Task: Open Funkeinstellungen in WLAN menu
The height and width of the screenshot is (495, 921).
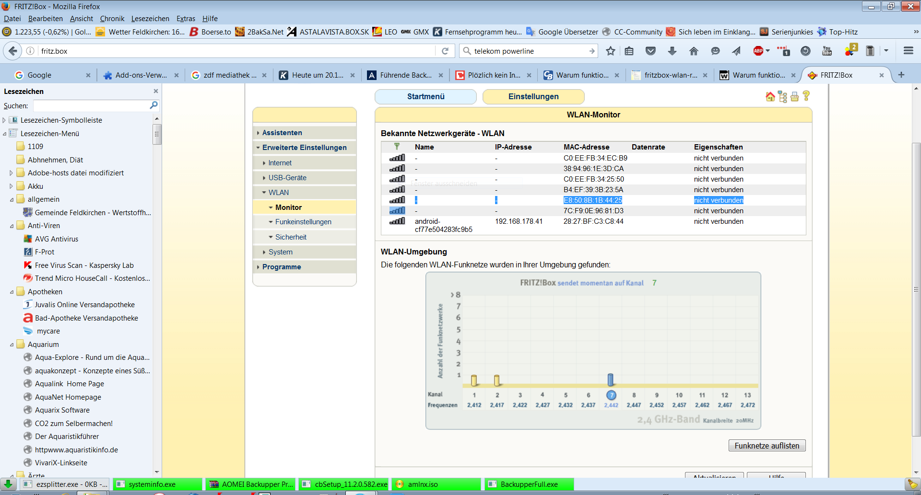Action: (303, 222)
